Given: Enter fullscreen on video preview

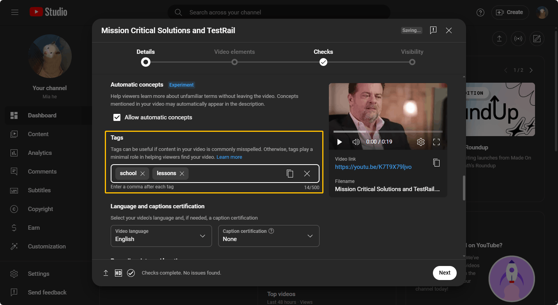Looking at the screenshot, I should tap(436, 142).
